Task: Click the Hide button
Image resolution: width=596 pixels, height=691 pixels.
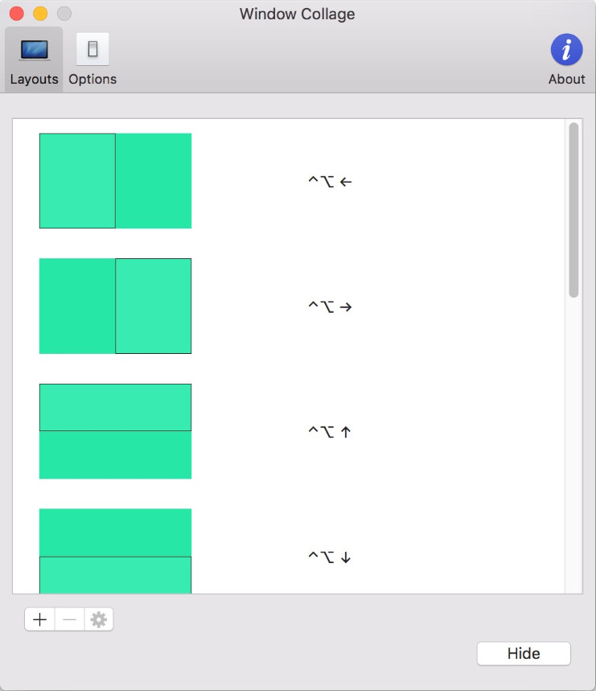Action: tap(524, 653)
